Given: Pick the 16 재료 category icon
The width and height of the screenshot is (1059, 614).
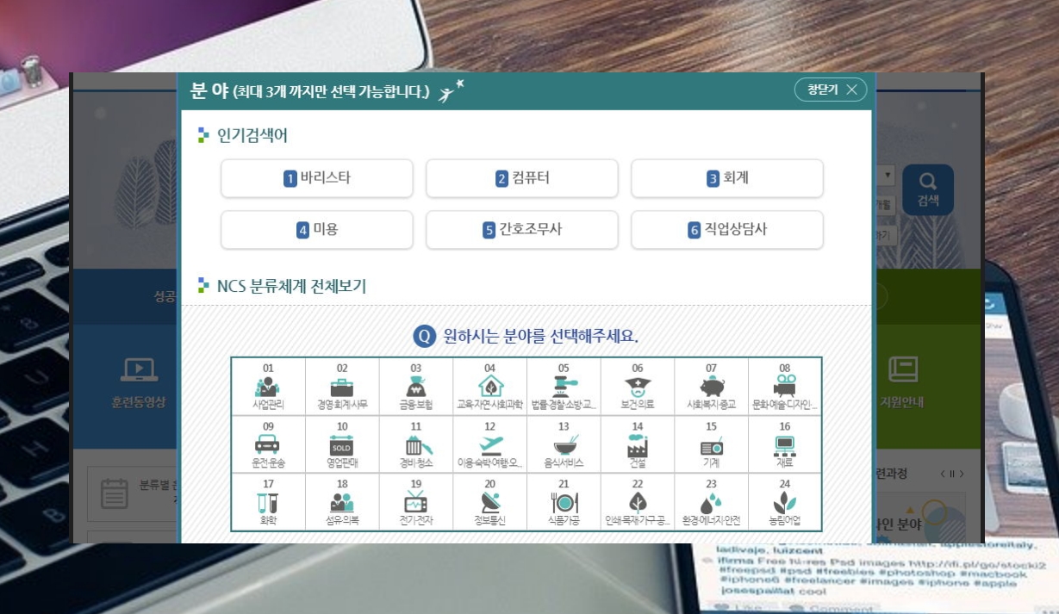Looking at the screenshot, I should click(x=785, y=444).
